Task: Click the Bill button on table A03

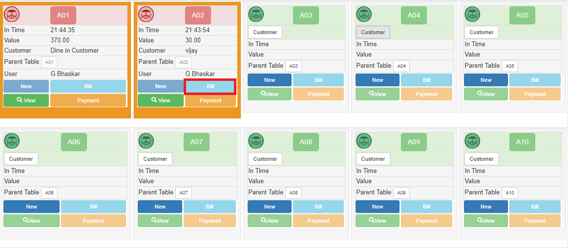Action: [x=318, y=80]
